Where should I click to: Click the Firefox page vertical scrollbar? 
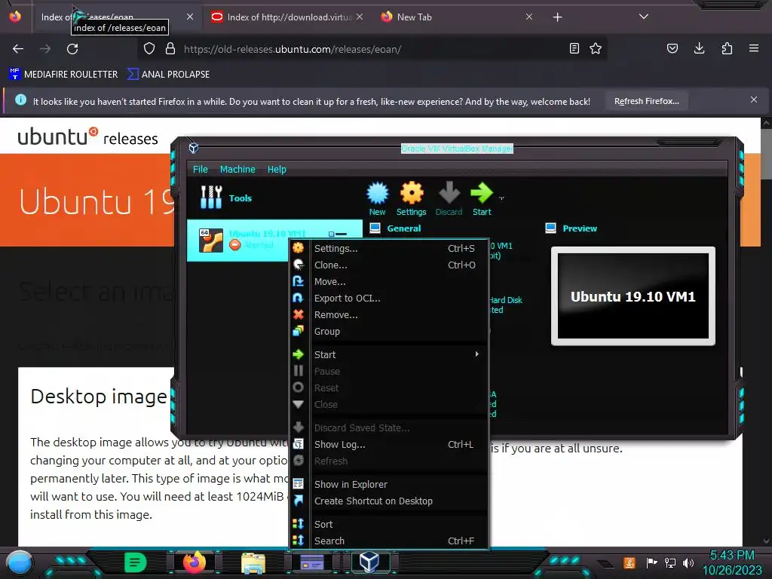(766, 332)
